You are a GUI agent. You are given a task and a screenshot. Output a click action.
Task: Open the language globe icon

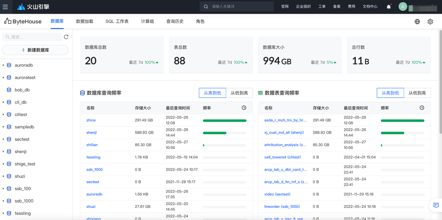tap(417, 21)
